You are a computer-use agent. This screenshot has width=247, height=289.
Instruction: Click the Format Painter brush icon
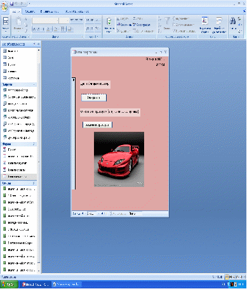click(26, 31)
